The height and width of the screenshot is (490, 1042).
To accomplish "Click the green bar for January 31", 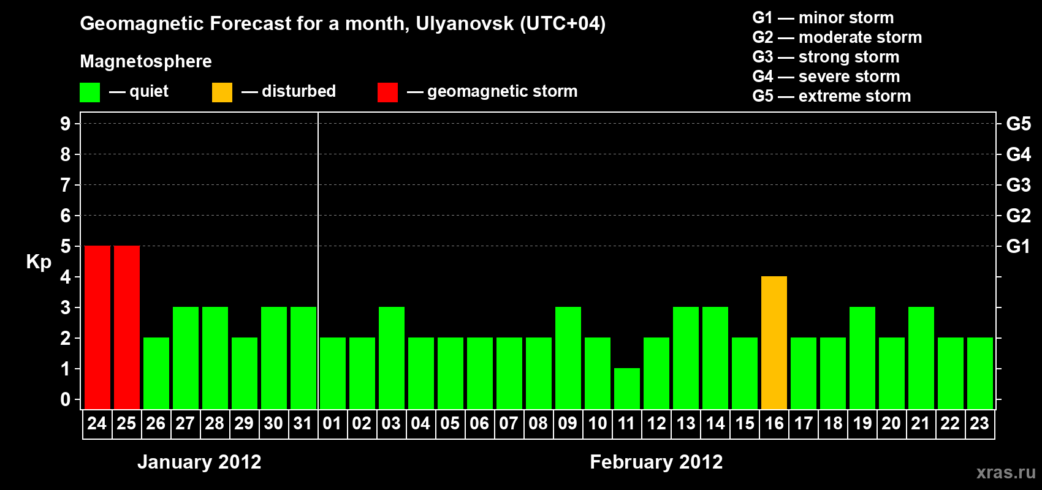I will tap(303, 358).
